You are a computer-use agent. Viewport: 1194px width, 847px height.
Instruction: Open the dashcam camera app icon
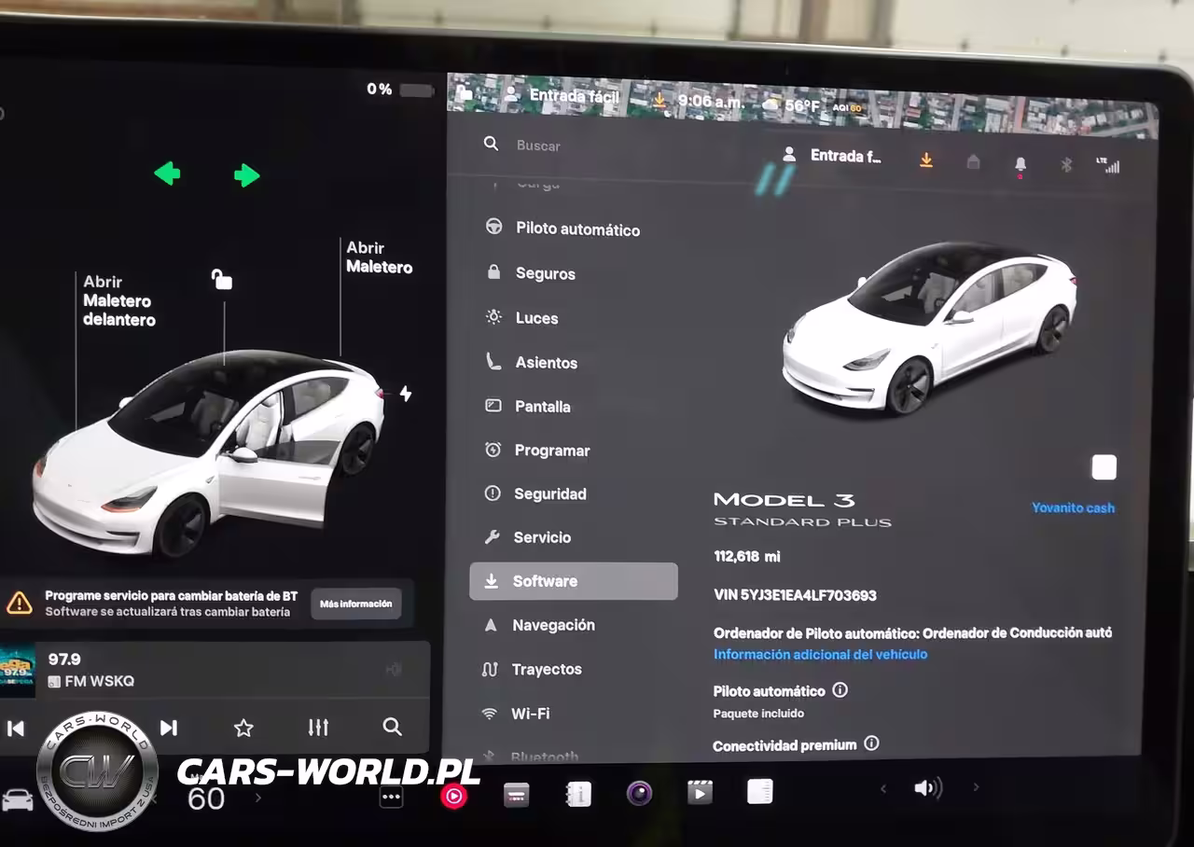click(x=639, y=793)
